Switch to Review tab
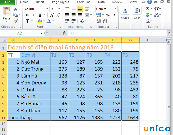Screen dimensions: 173x135 [x=117, y=2]
